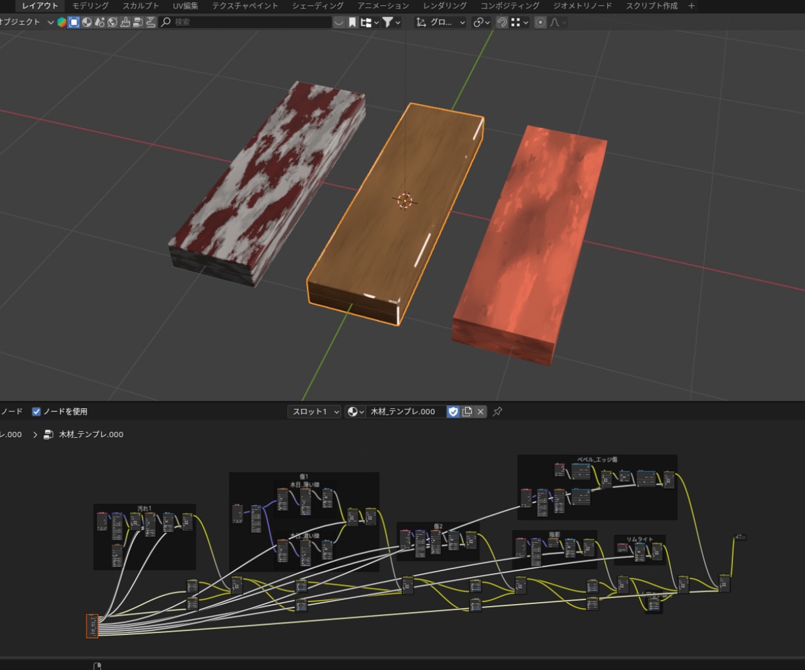805x670 pixels.
Task: Click the 木材_テンプレ.000 material name field
Action: pos(406,411)
